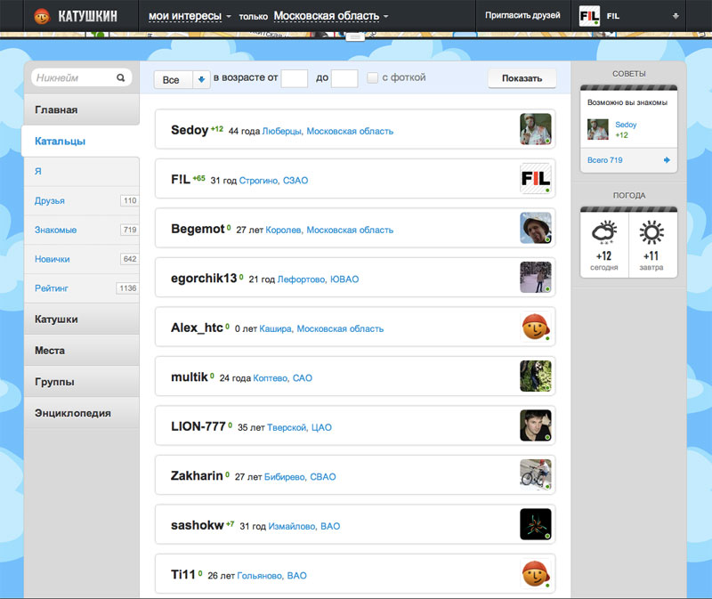Open LION-777's avatar picture
The width and height of the screenshot is (712, 599).
(536, 425)
